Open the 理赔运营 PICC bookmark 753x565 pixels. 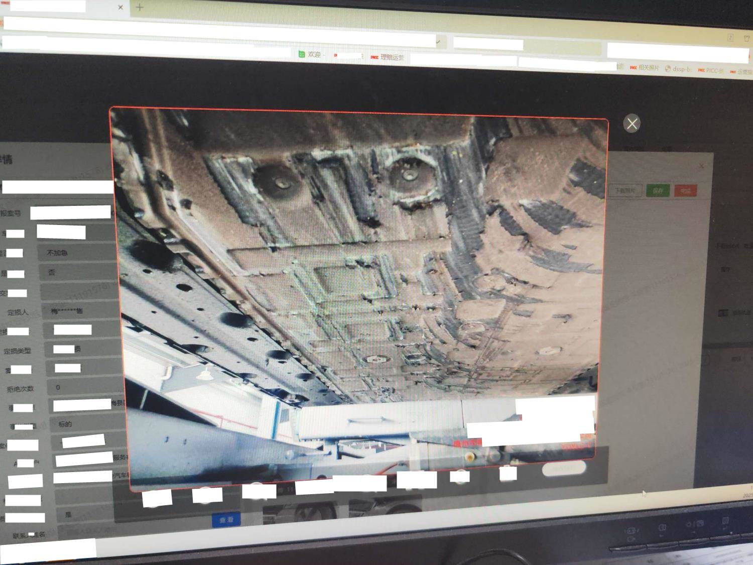(x=388, y=57)
